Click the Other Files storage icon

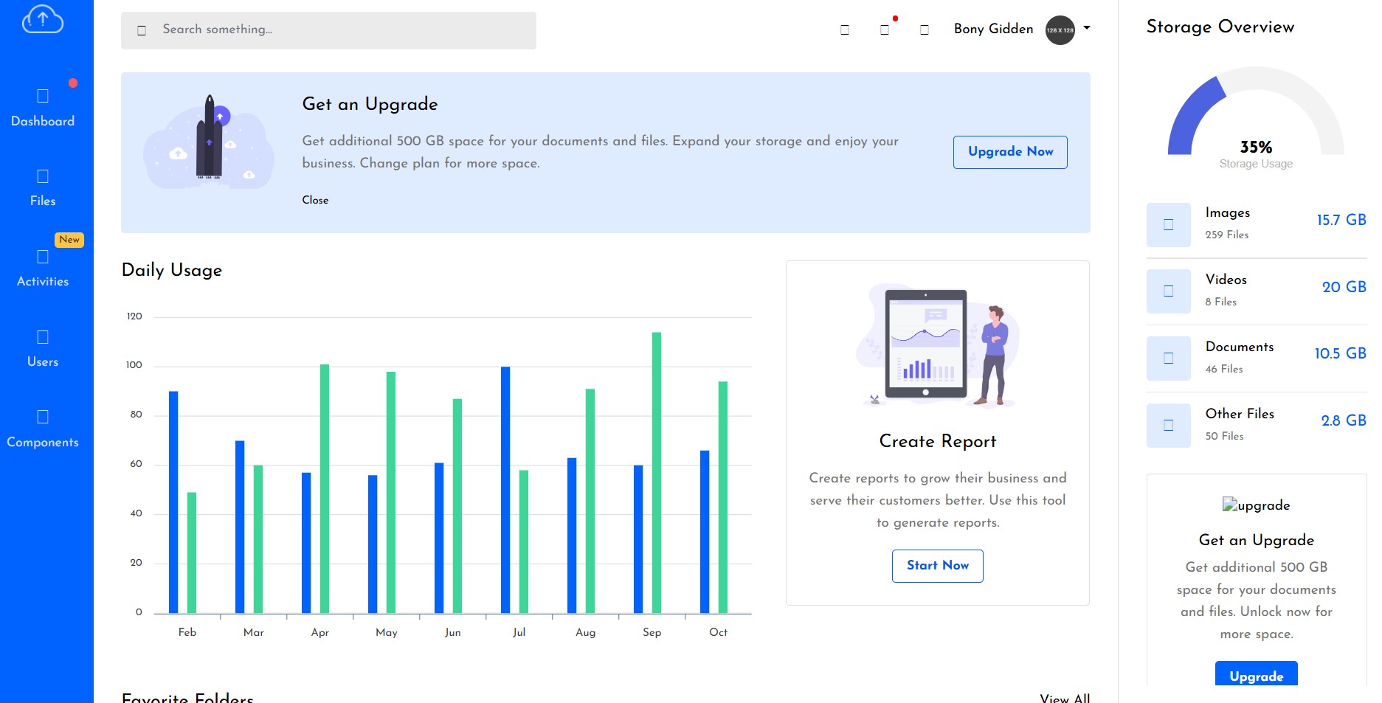[1168, 426]
